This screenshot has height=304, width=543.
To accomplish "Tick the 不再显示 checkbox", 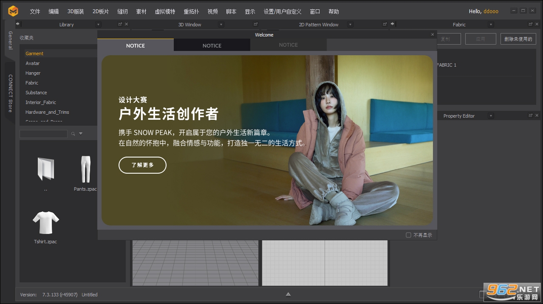I will [408, 235].
